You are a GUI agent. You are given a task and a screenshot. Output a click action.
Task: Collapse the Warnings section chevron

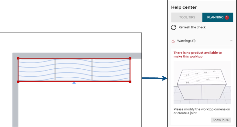pos(231,41)
